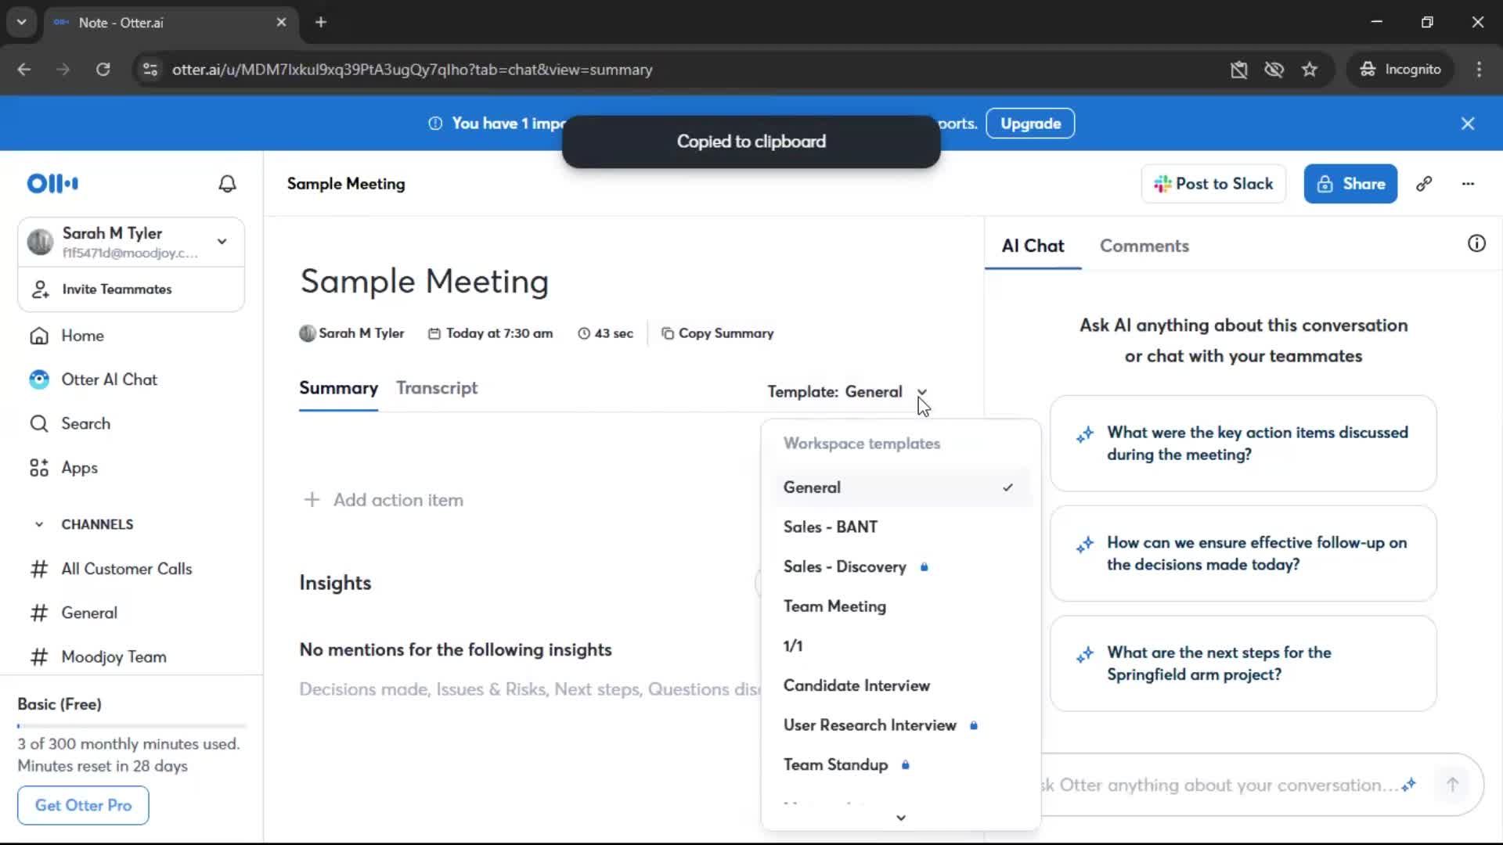
Task: Click the blue Share button
Action: tap(1350, 184)
